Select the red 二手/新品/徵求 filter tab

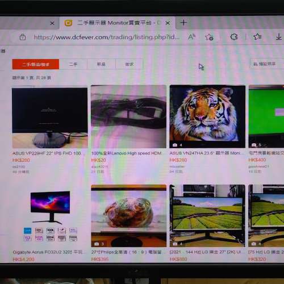36,64
